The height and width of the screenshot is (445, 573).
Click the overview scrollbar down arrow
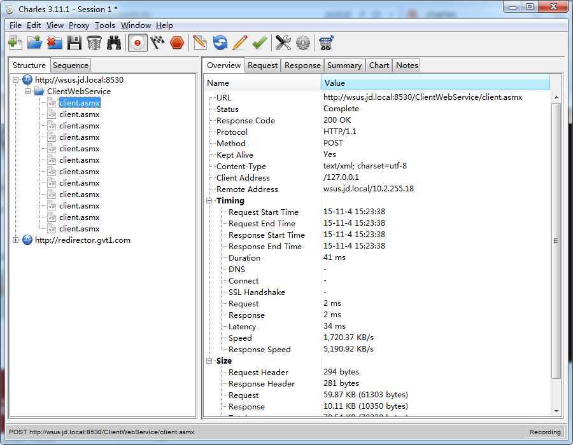[556, 411]
